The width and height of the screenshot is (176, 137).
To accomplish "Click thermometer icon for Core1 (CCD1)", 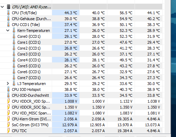I will [14, 42].
